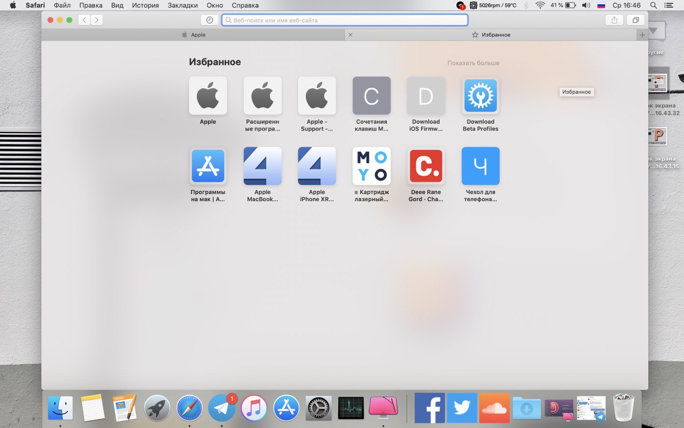Viewport: 684px width, 428px height.
Task: Go forward with Safari forward arrow
Action: (x=97, y=20)
